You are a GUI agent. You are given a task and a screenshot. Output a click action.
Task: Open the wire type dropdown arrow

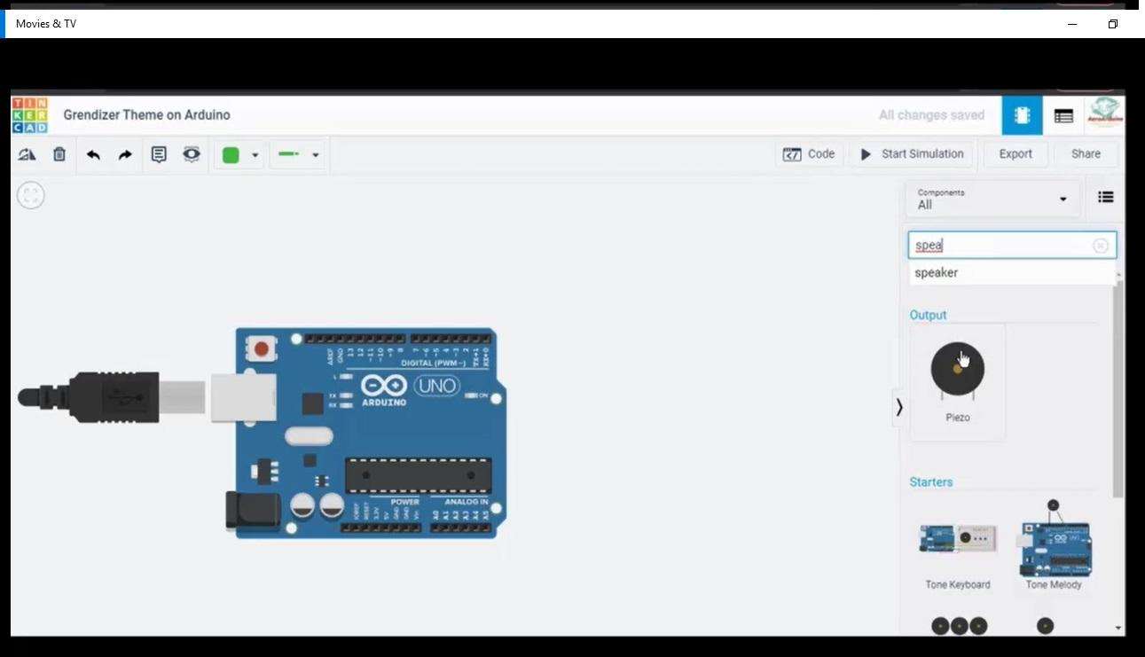pyautogui.click(x=315, y=155)
